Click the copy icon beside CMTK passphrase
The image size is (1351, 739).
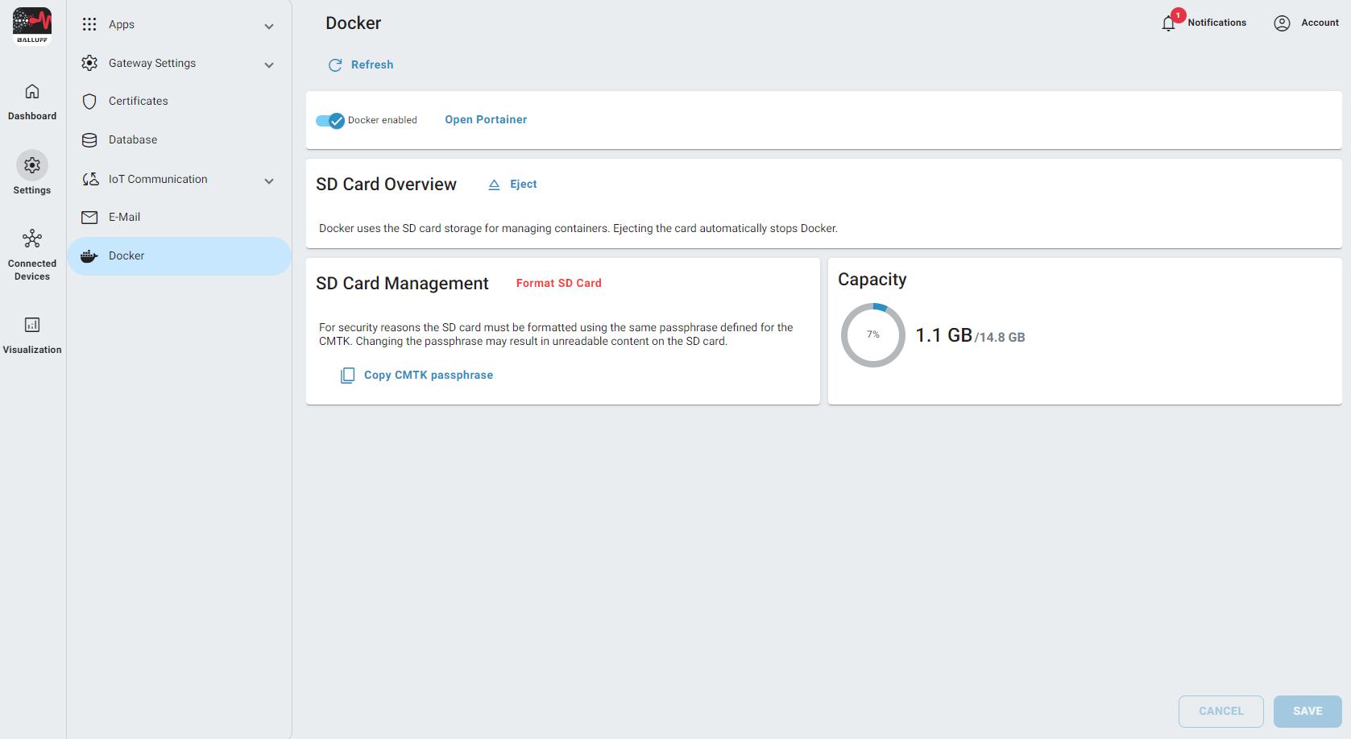[x=347, y=376]
